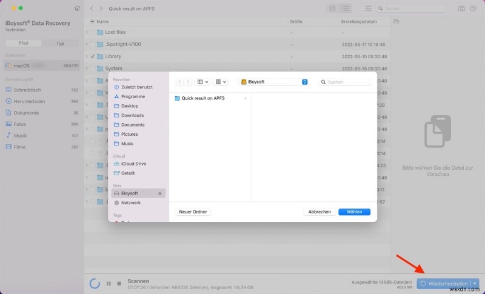Expand the Lost files folder
The image size is (485, 294).
coord(87,32)
